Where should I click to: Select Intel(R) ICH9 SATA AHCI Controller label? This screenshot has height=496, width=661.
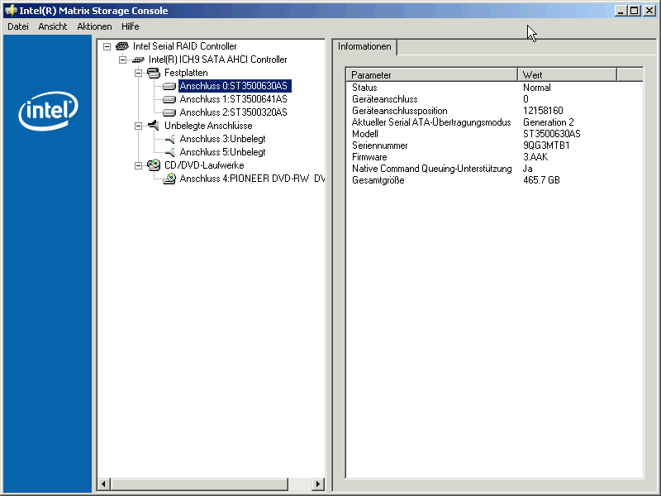pyautogui.click(x=217, y=60)
